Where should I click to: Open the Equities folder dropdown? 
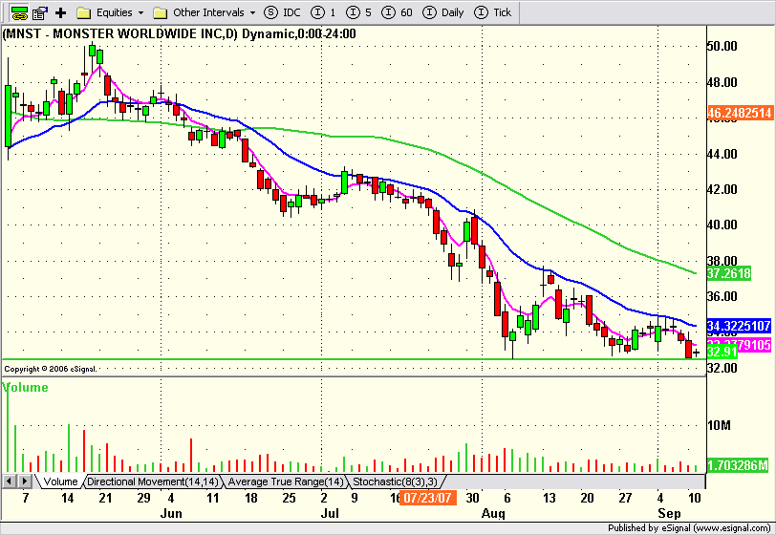pos(141,12)
